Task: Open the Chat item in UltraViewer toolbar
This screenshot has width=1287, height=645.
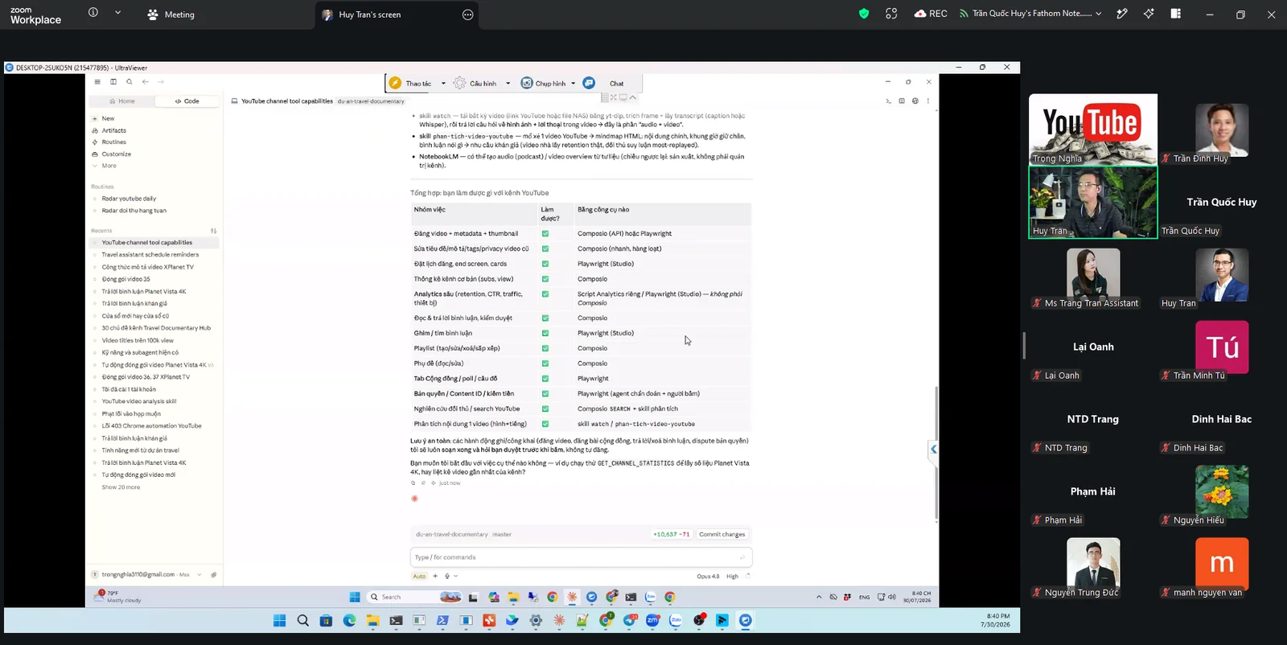Action: pyautogui.click(x=616, y=84)
